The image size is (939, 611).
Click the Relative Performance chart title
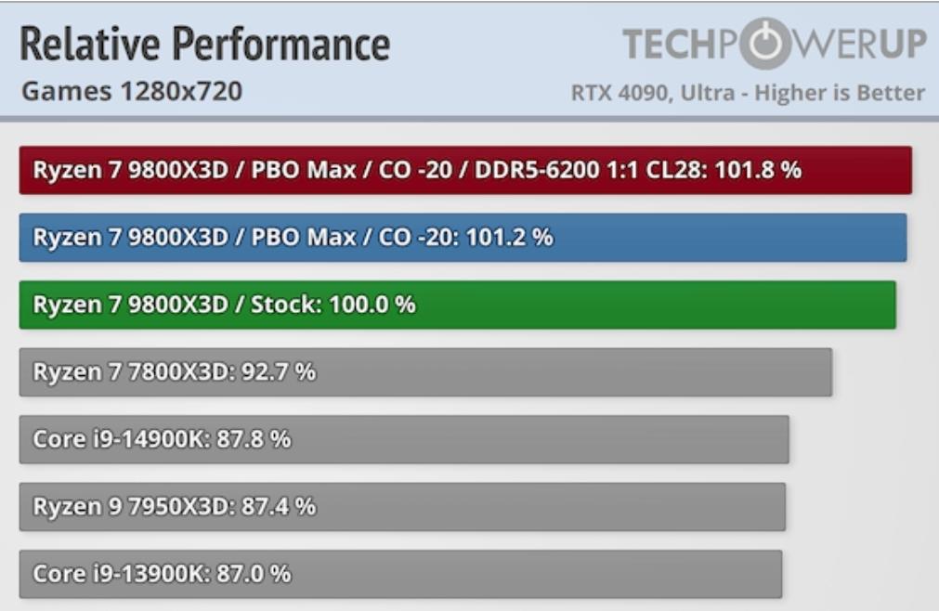[204, 44]
